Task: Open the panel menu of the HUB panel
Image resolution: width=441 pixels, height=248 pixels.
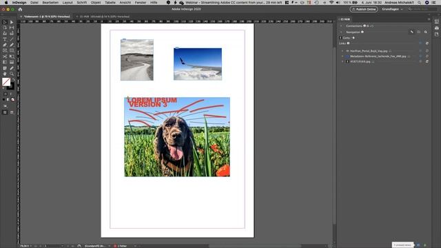Action: tap(429, 19)
